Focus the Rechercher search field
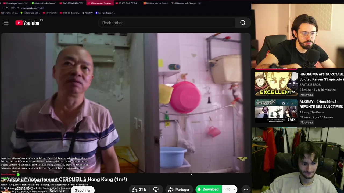The height and width of the screenshot is (193, 344). [x=167, y=23]
